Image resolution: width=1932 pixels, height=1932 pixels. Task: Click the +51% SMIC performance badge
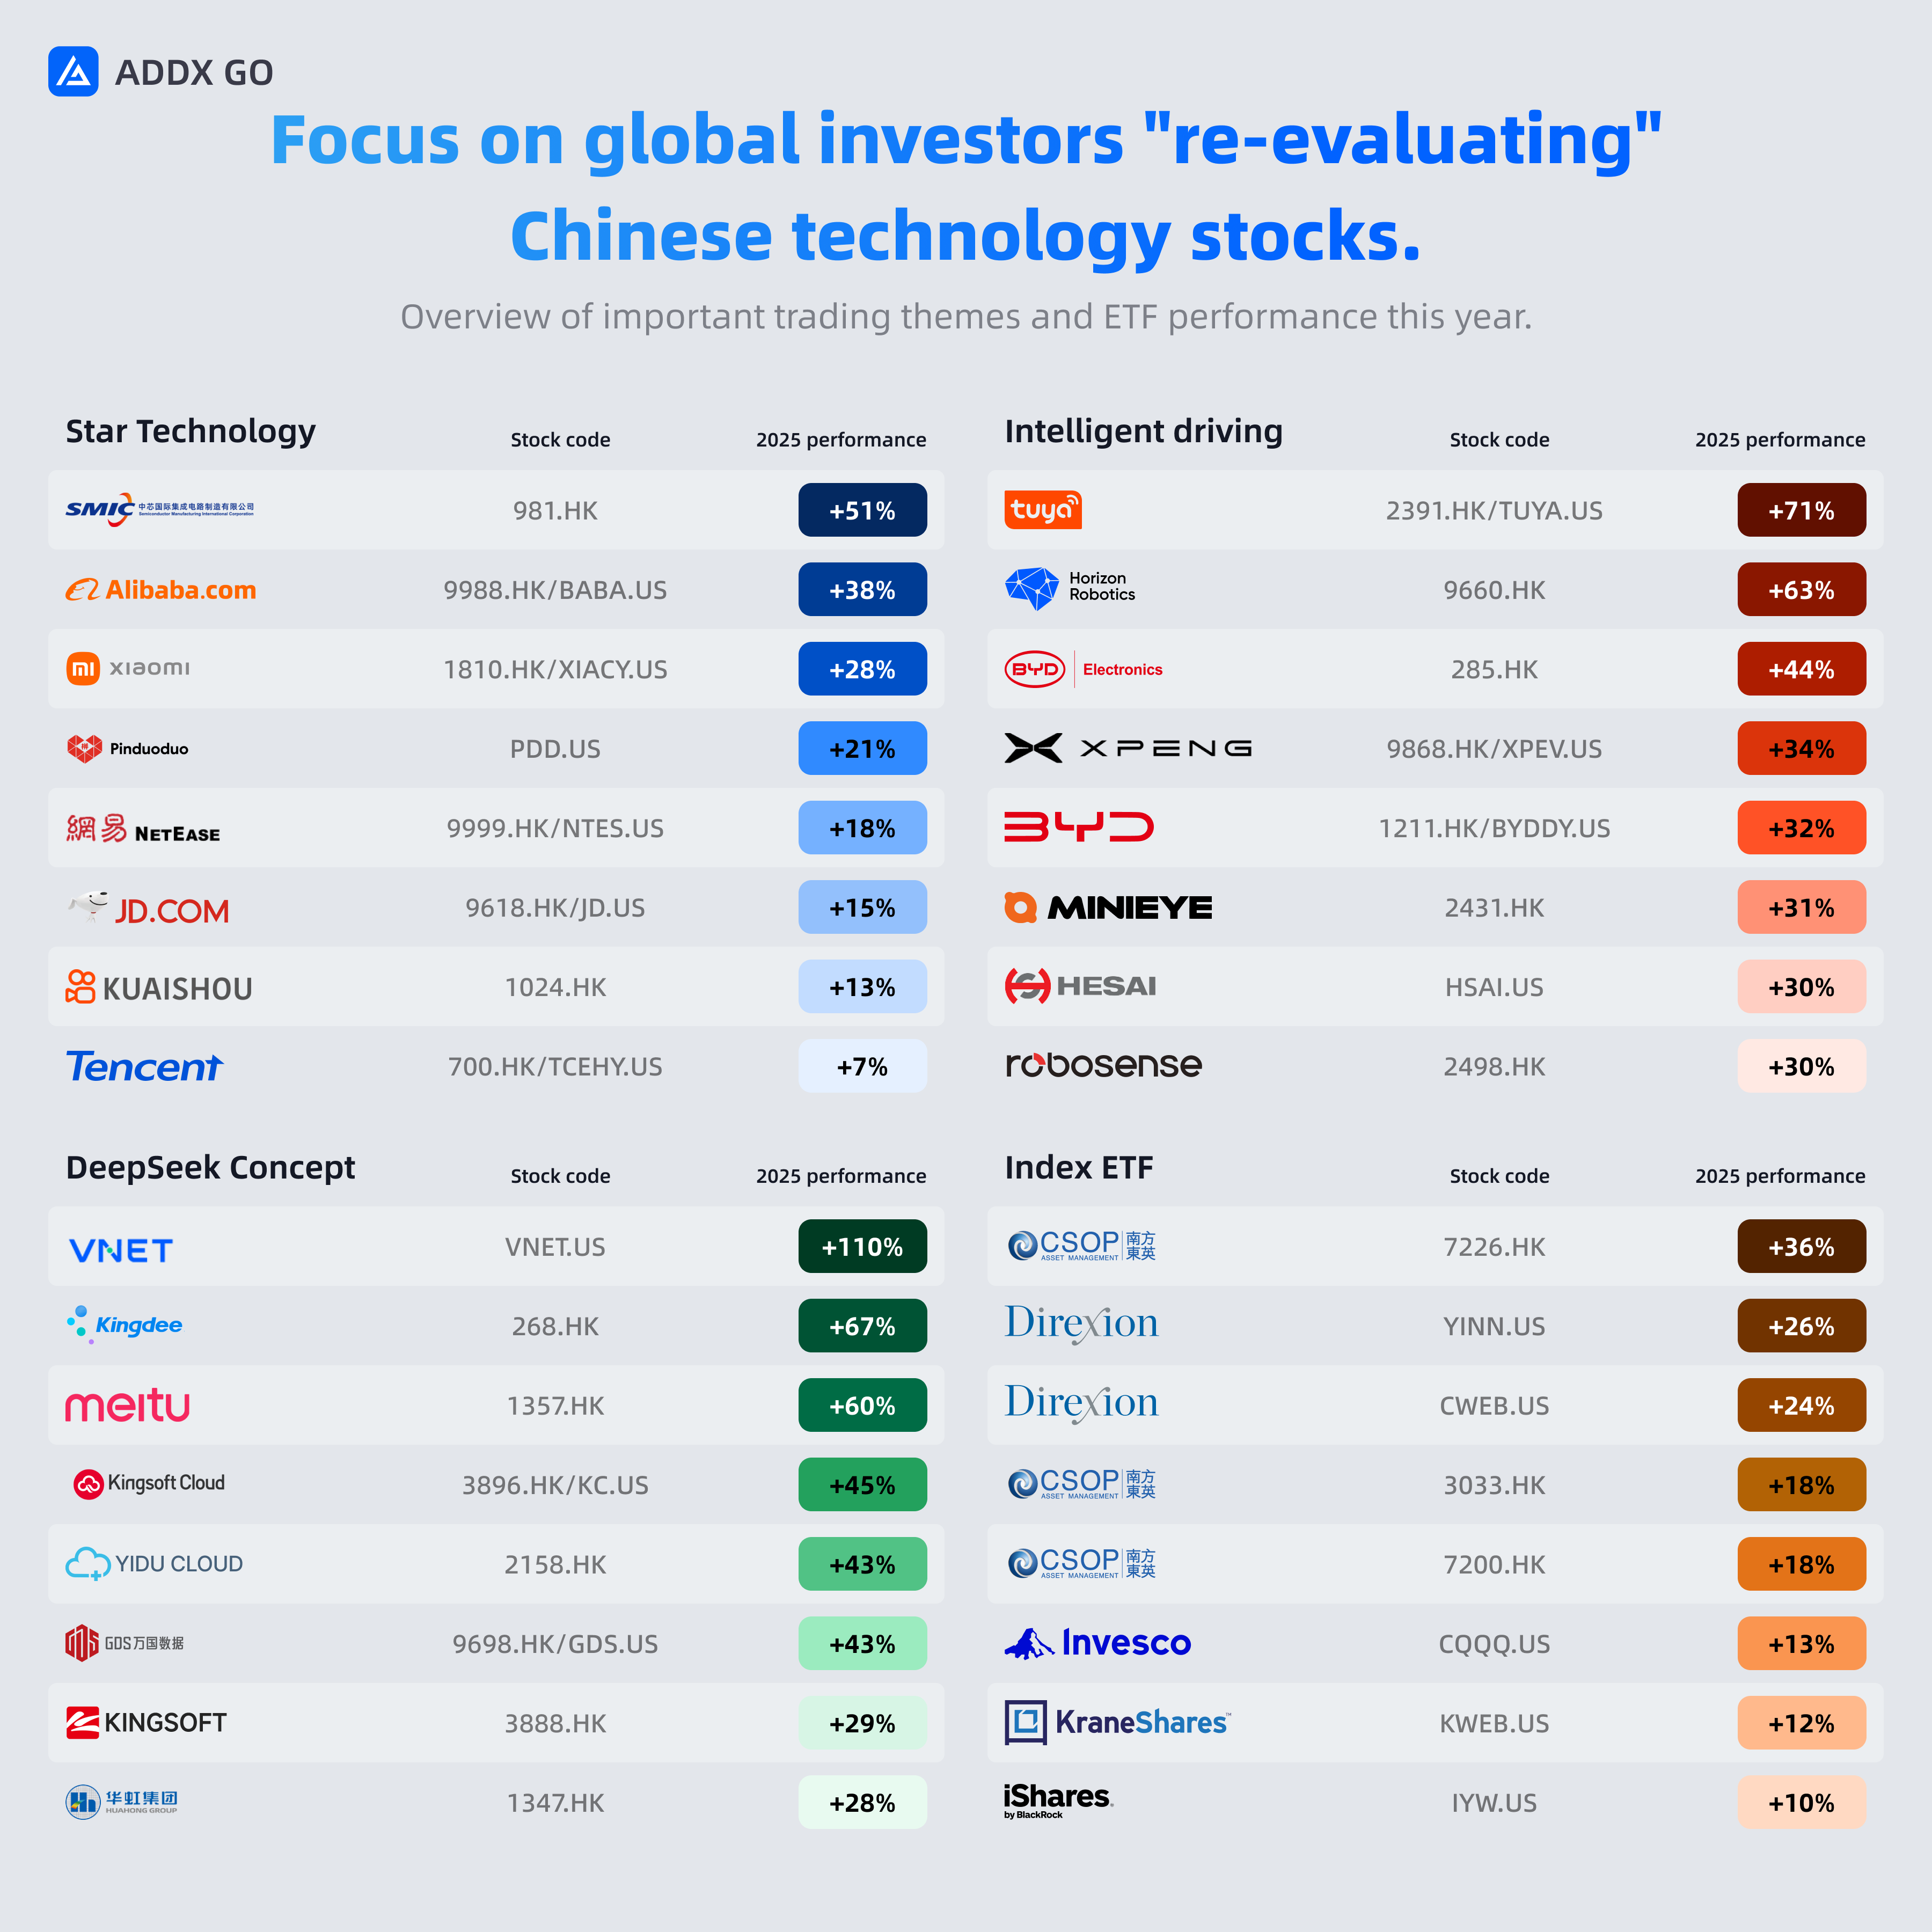point(862,510)
